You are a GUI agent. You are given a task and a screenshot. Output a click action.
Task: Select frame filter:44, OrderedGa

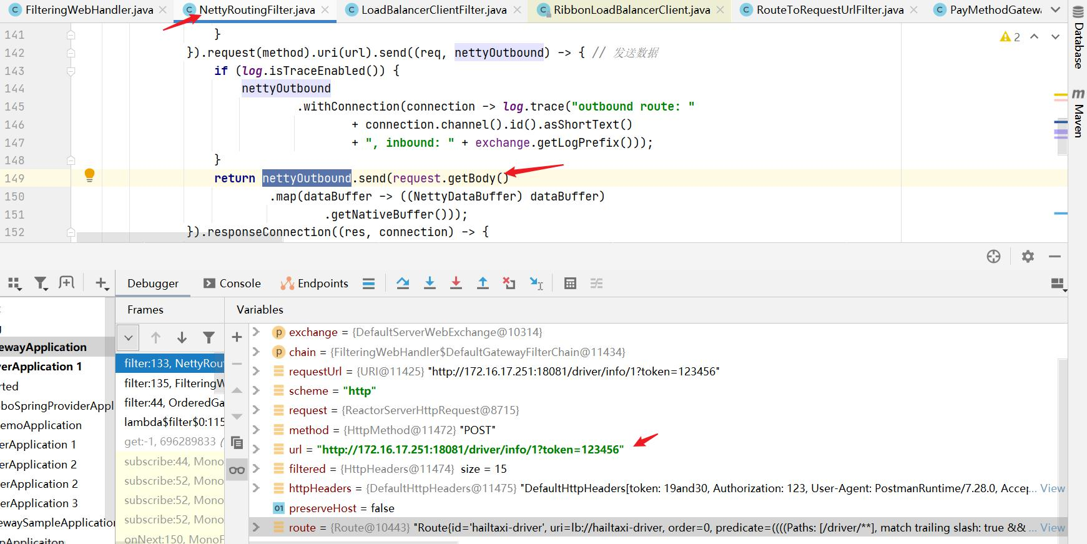click(x=170, y=403)
